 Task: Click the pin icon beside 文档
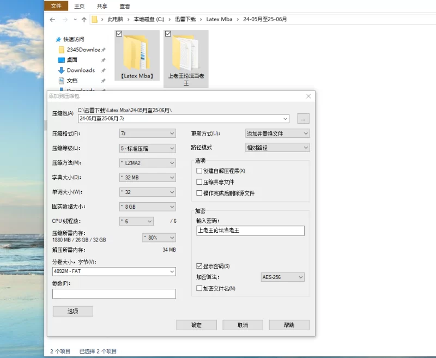click(x=103, y=81)
